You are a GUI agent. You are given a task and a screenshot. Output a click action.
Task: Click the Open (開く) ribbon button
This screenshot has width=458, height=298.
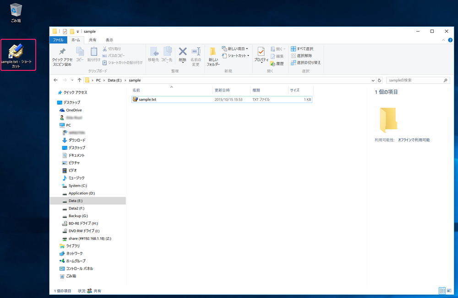coord(278,49)
